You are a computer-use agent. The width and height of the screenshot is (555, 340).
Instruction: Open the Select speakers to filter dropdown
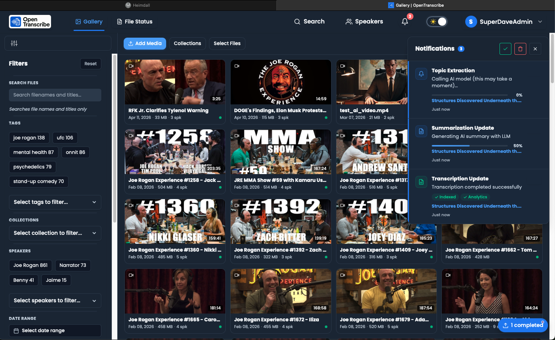pos(55,300)
